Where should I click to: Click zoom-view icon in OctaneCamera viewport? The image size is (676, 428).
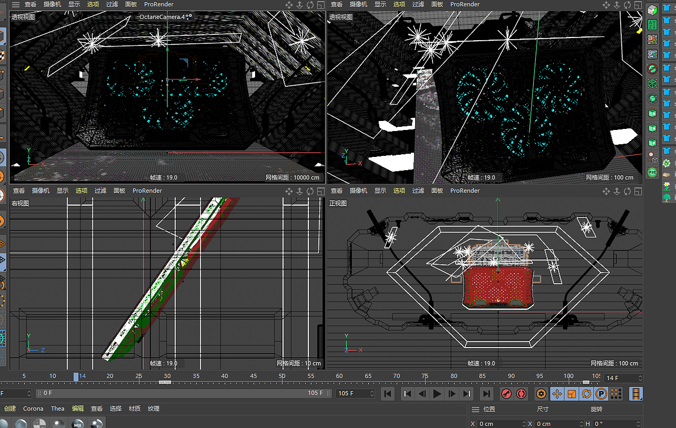(299, 5)
